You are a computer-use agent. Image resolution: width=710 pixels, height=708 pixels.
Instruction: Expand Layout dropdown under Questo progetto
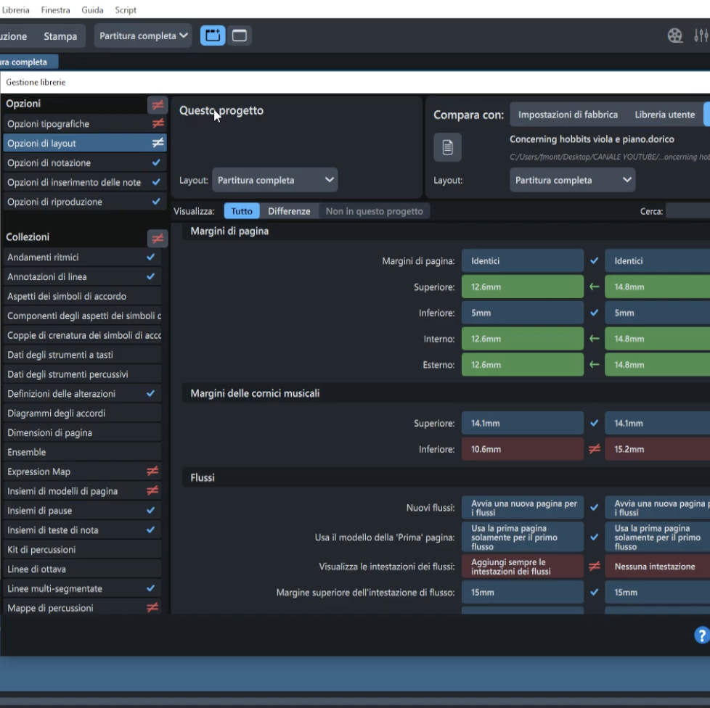[x=274, y=180]
